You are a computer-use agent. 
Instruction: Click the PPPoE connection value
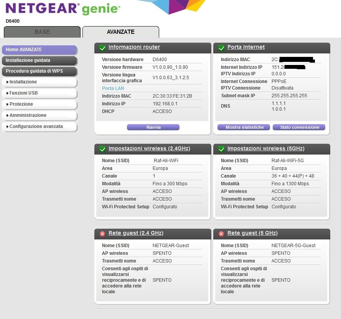[x=279, y=81]
